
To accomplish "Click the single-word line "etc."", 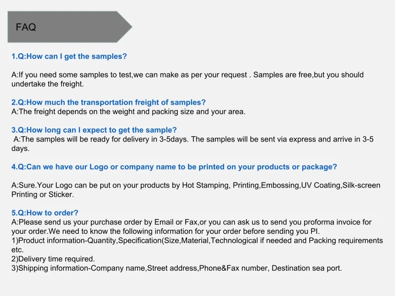I will tap(17, 250).
